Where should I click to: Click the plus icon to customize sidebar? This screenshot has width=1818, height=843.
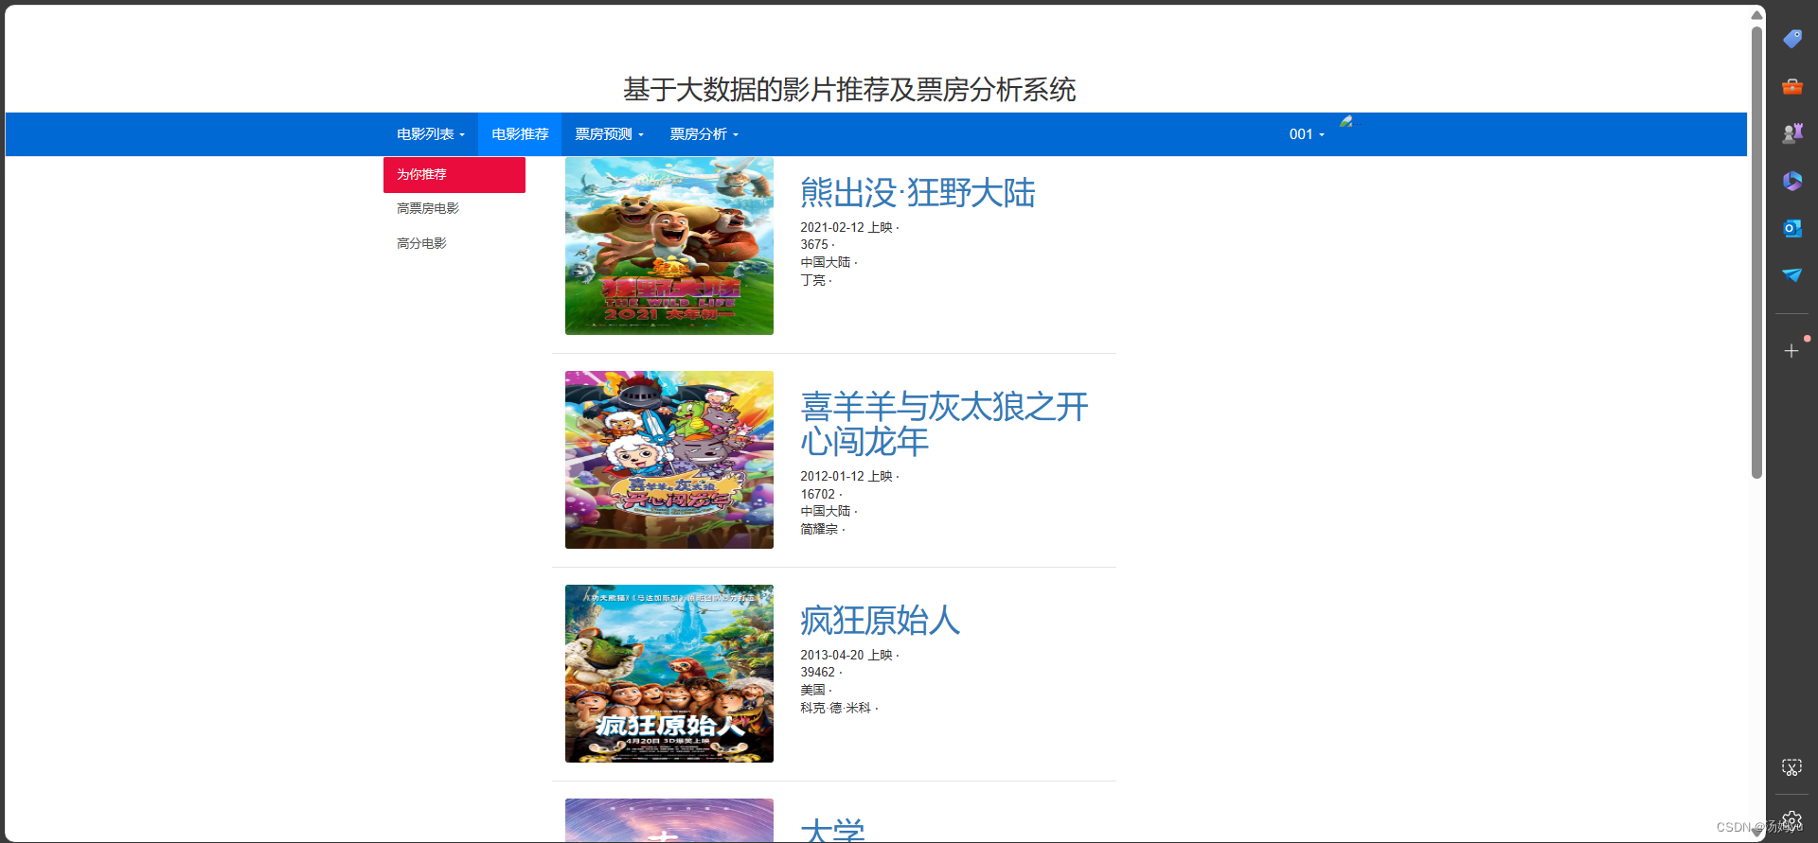(x=1791, y=351)
